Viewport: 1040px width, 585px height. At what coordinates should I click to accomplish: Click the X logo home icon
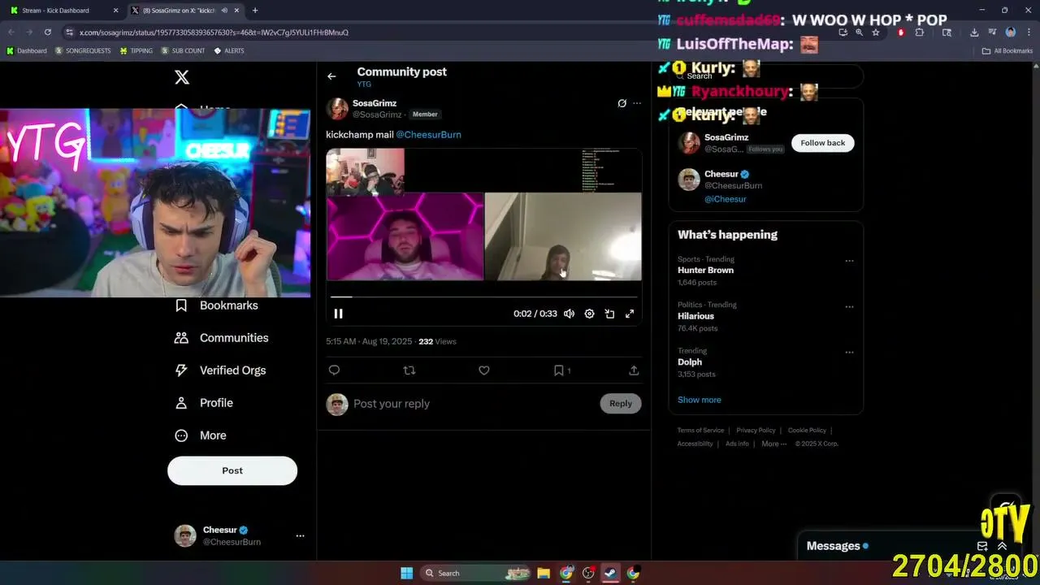point(182,77)
